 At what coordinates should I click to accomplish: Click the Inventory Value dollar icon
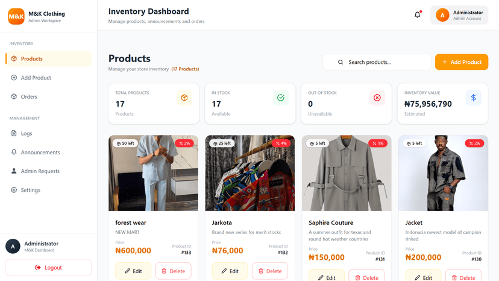(474, 98)
